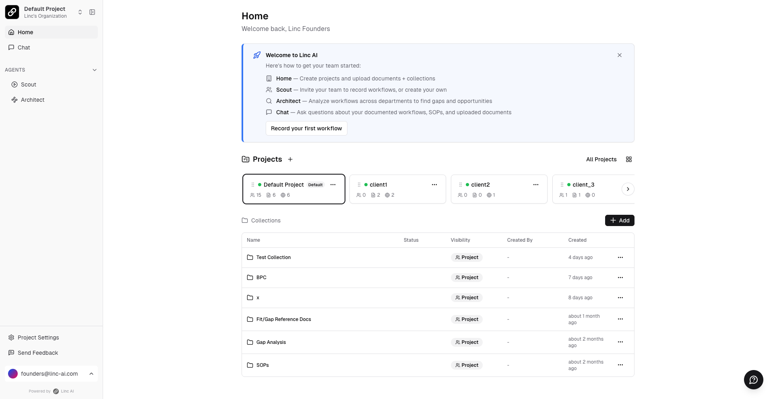Click Record your first workflow button
Image resolution: width=773 pixels, height=399 pixels.
[x=306, y=128]
